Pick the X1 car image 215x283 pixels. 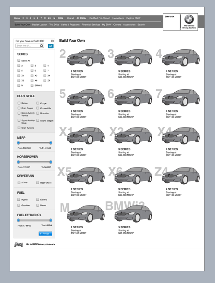86,136
